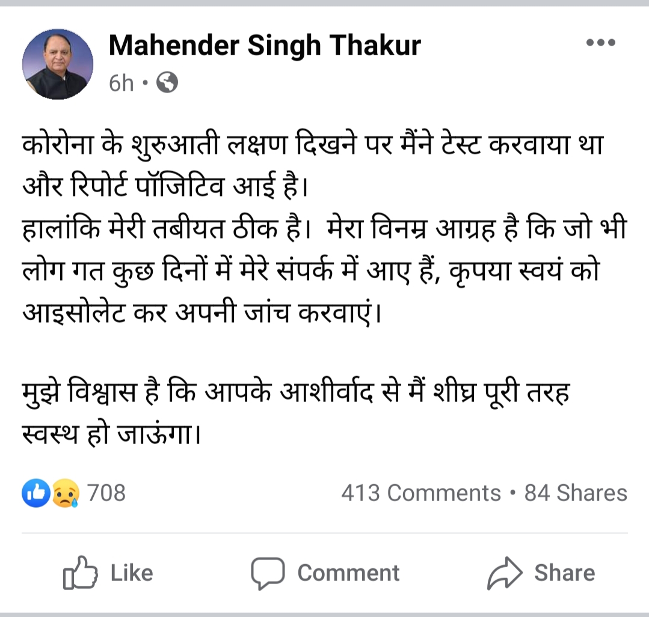Tap the speech bubble icon beside Comment
The width and height of the screenshot is (649, 617).
(x=267, y=573)
